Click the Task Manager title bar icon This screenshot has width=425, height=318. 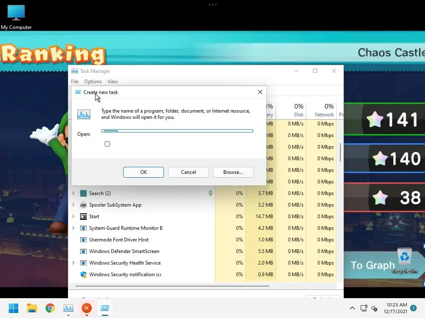(x=75, y=71)
